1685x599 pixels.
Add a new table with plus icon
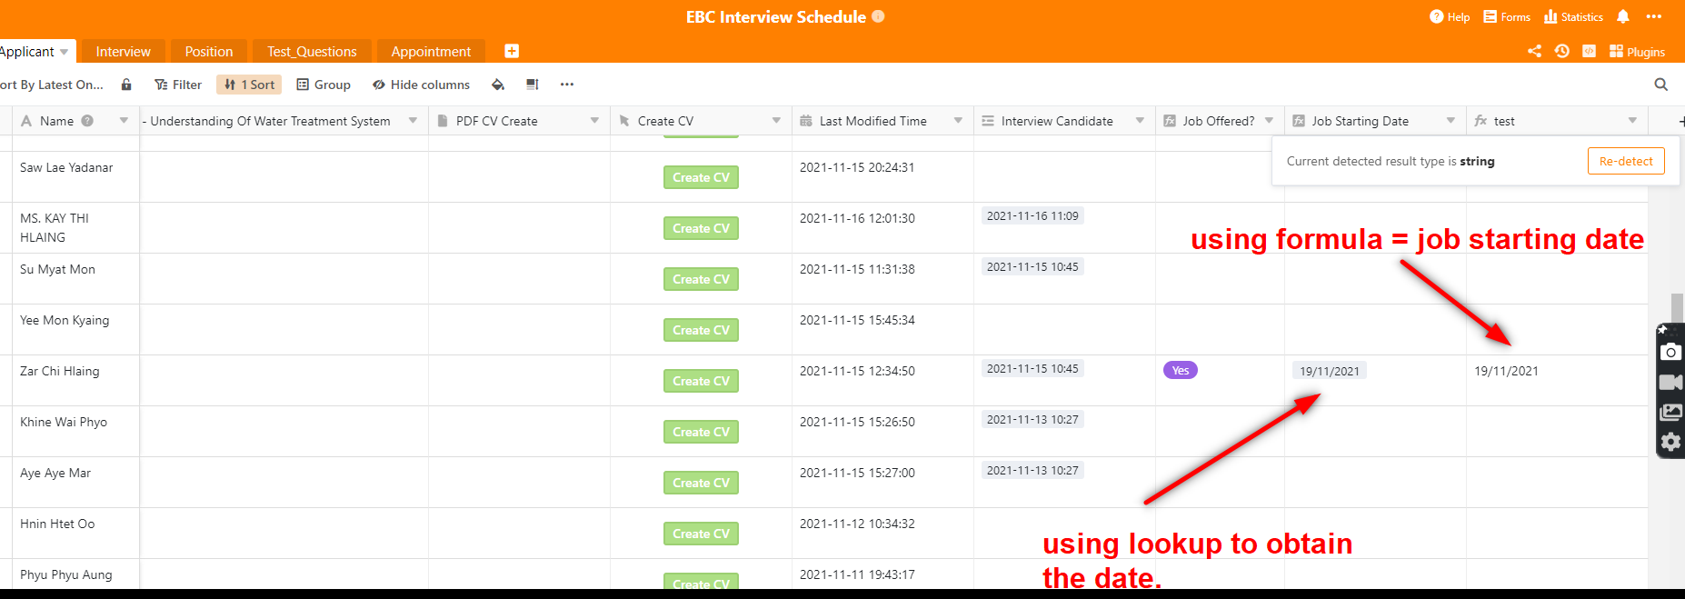pyautogui.click(x=512, y=52)
